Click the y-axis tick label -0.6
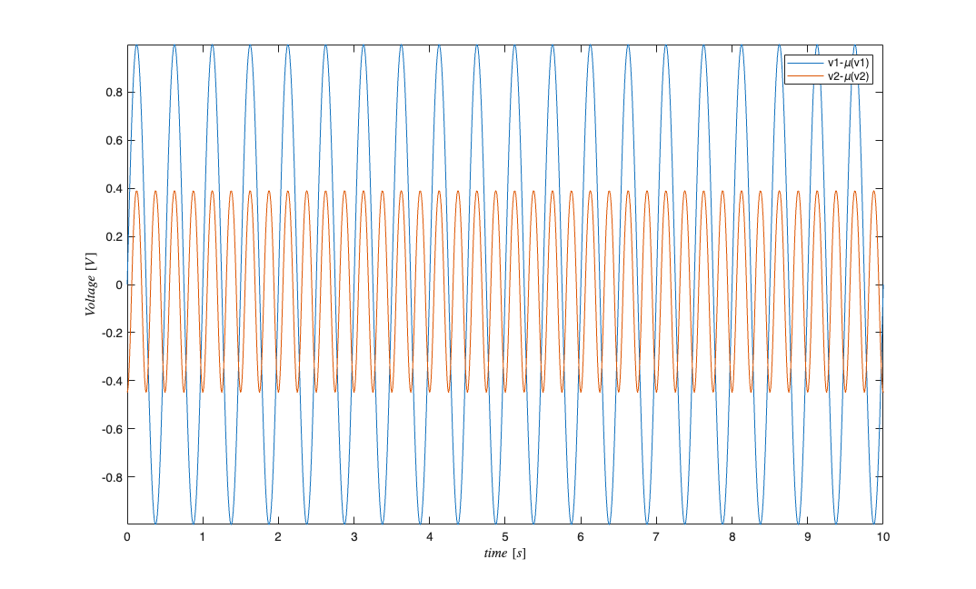 pos(112,428)
